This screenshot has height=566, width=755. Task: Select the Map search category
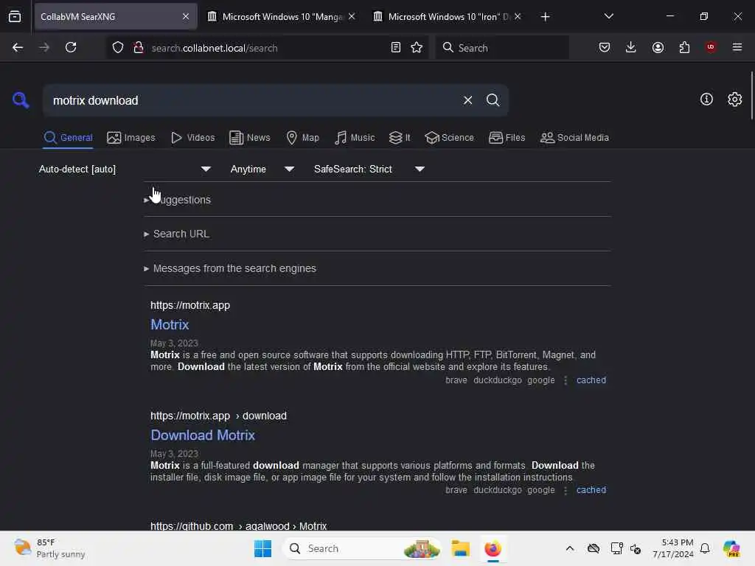click(302, 138)
